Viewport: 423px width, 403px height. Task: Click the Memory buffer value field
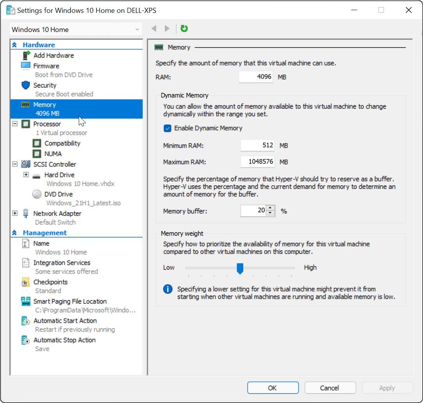[x=253, y=211]
